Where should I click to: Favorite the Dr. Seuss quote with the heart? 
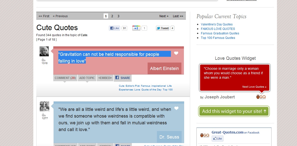pos(176,108)
